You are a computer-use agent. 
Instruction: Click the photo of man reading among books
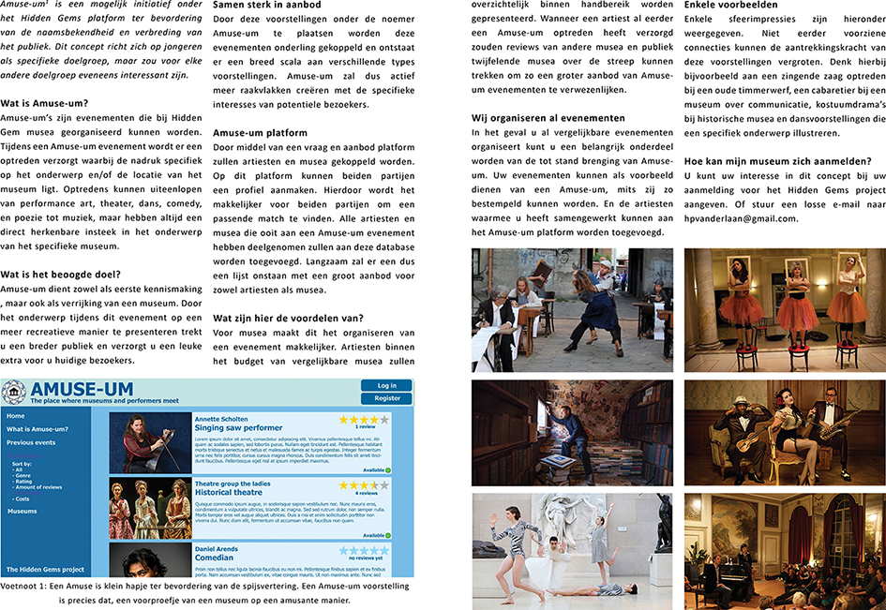coord(573,433)
